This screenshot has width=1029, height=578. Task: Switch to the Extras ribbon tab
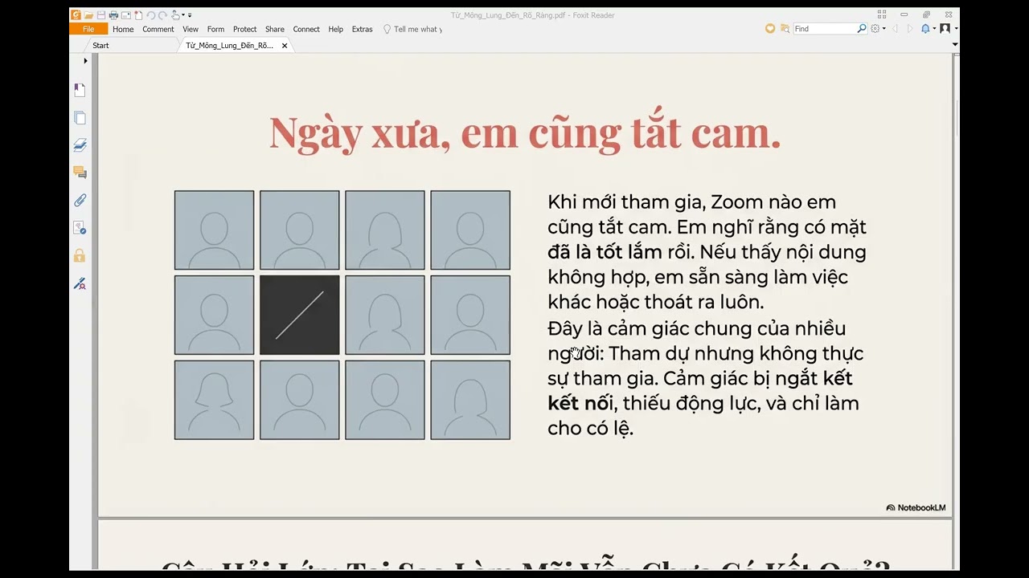pos(363,29)
